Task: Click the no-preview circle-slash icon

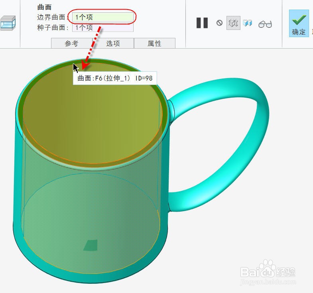Action: click(x=219, y=23)
